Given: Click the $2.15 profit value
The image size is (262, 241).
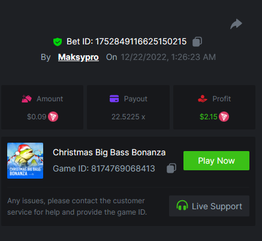Looking at the screenshot, I should click(209, 117).
